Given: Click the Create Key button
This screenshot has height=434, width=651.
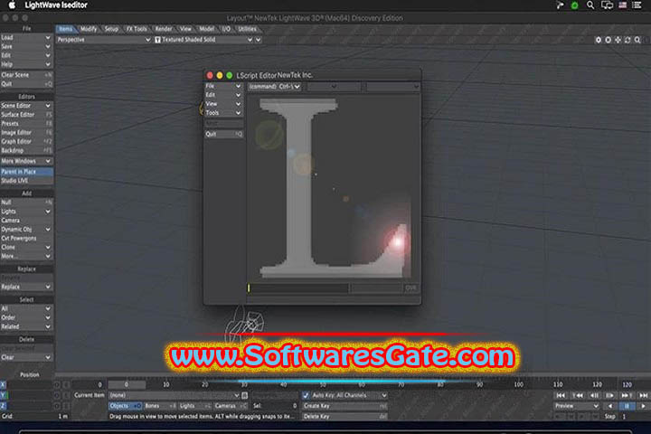Looking at the screenshot, I should coord(344,406).
